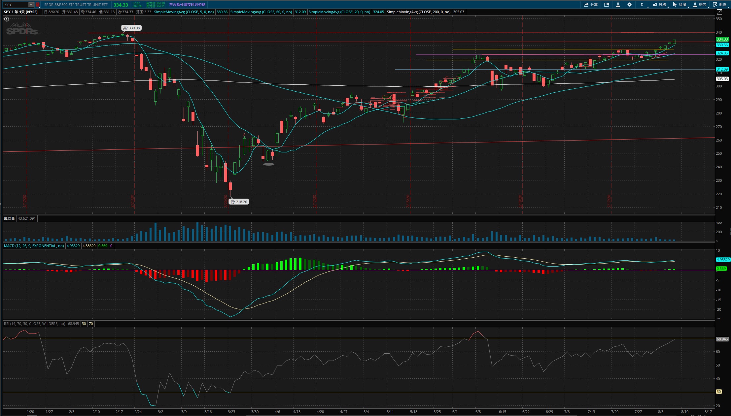Click the RSI (14, 70, 30, CLOSE, WILDERS, no) label
Image resolution: width=731 pixels, height=416 pixels.
[x=35, y=324]
